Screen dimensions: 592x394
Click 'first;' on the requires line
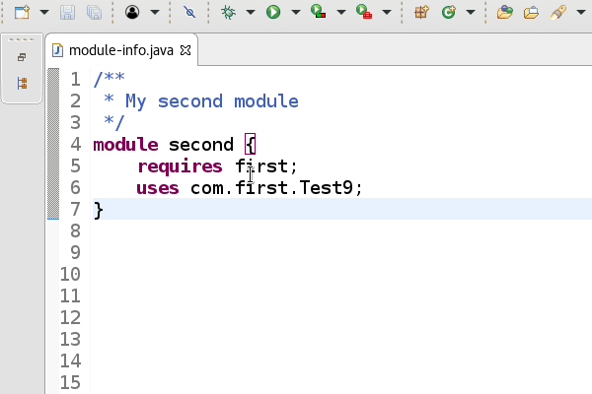coord(266,166)
